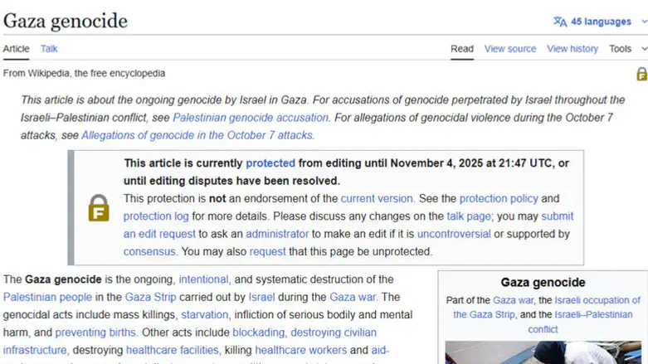Open the View history tab
Image resolution: width=648 pixels, height=364 pixels.
(x=572, y=49)
